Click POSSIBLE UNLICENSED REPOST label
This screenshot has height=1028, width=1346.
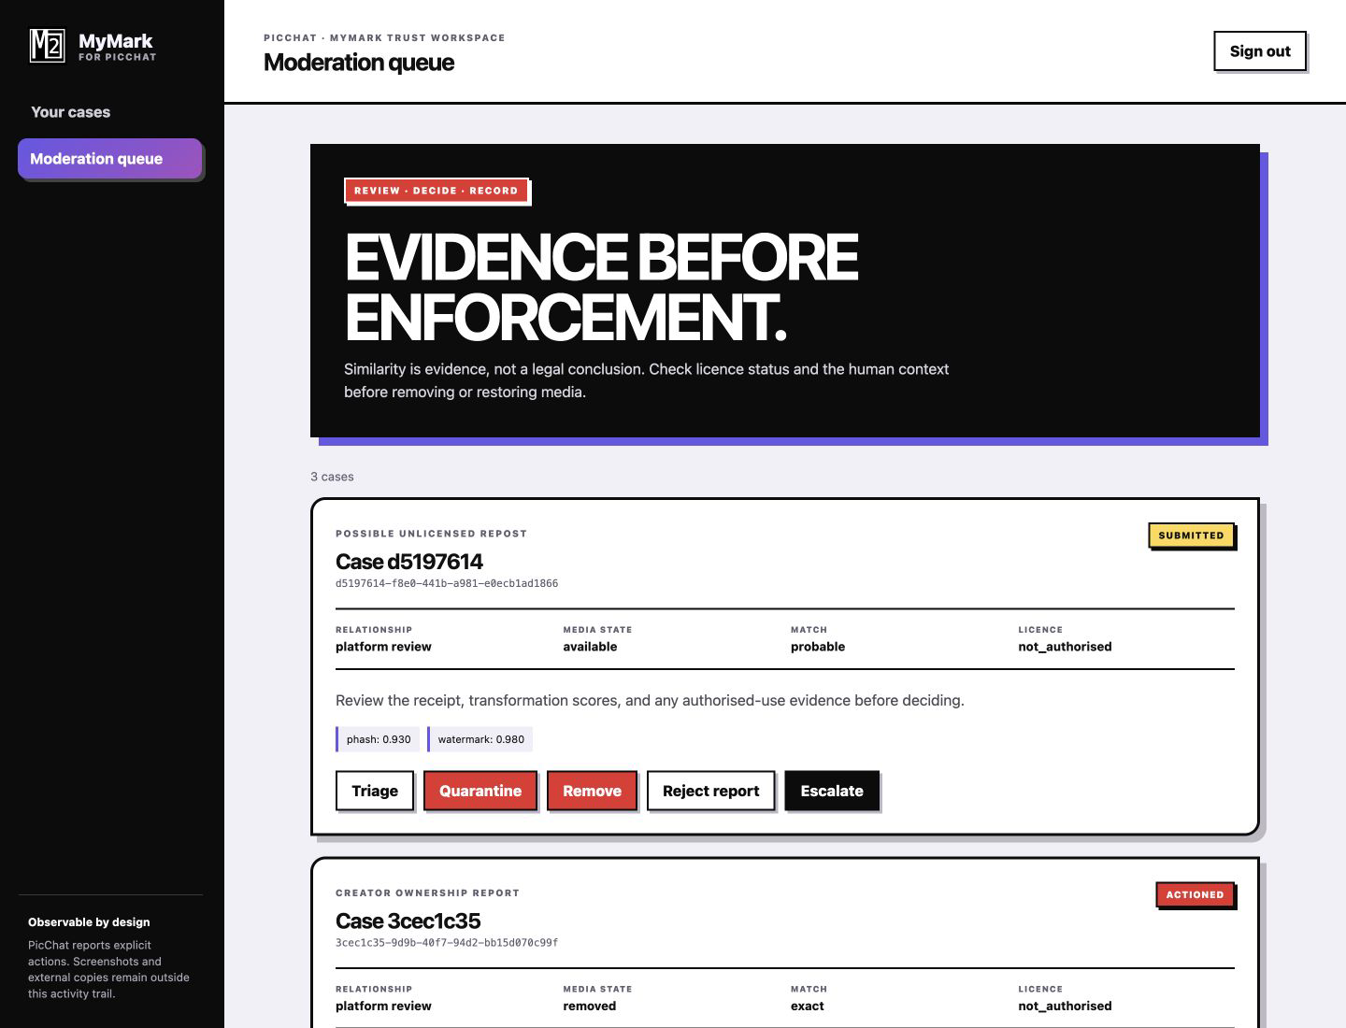click(431, 534)
